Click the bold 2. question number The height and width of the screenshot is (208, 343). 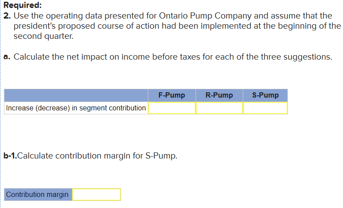(x=7, y=16)
